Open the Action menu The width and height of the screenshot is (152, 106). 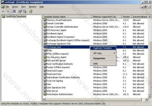pos(15,7)
